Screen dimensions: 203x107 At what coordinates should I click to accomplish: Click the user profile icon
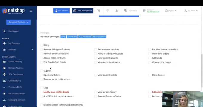(x=186, y=11)
